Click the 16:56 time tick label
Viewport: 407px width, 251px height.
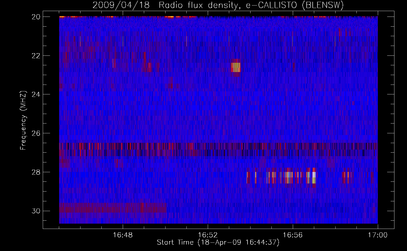pos(293,235)
